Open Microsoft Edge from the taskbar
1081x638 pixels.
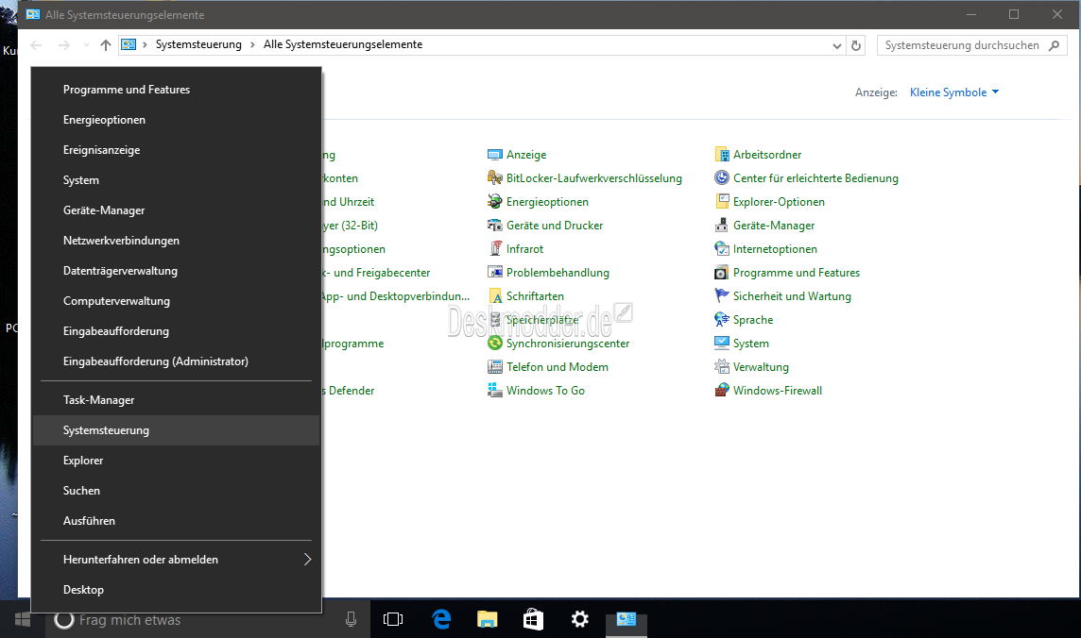[x=441, y=619]
